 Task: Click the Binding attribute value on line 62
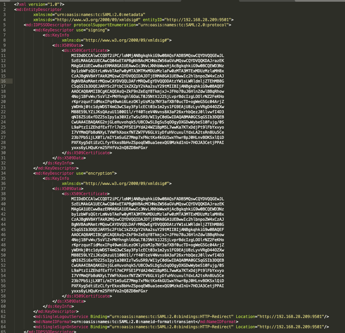coord(171,317)
